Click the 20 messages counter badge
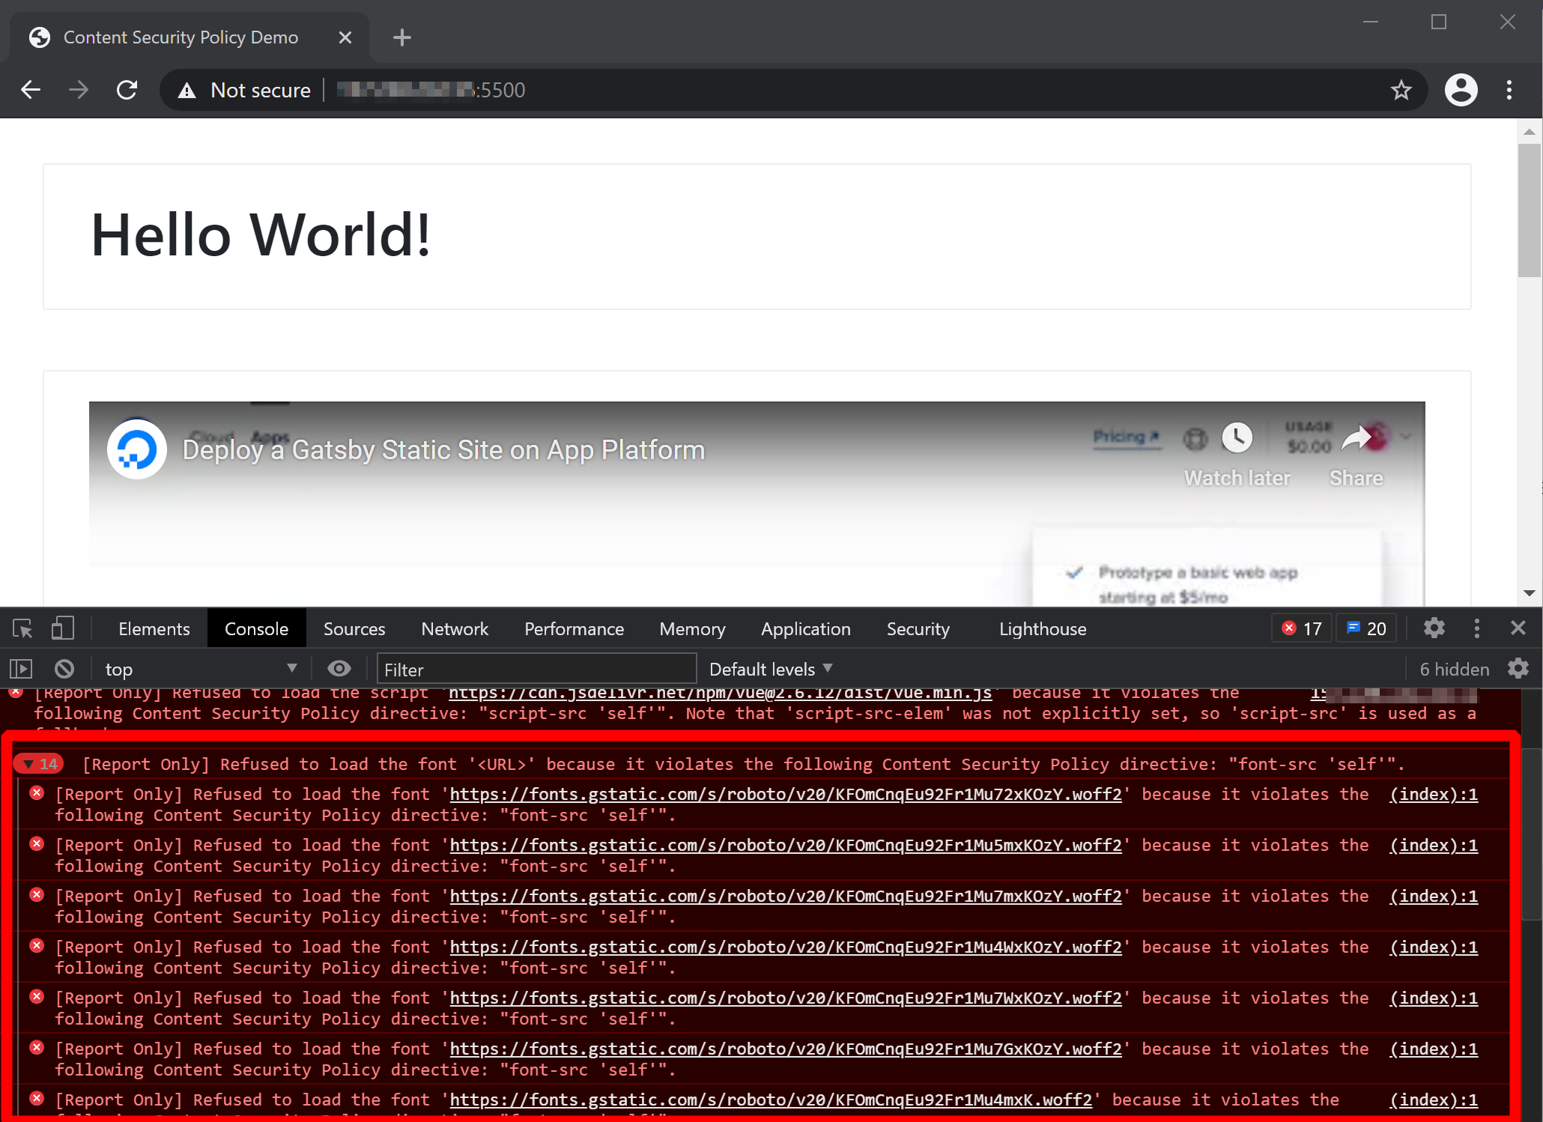The width and height of the screenshot is (1543, 1122). point(1366,628)
